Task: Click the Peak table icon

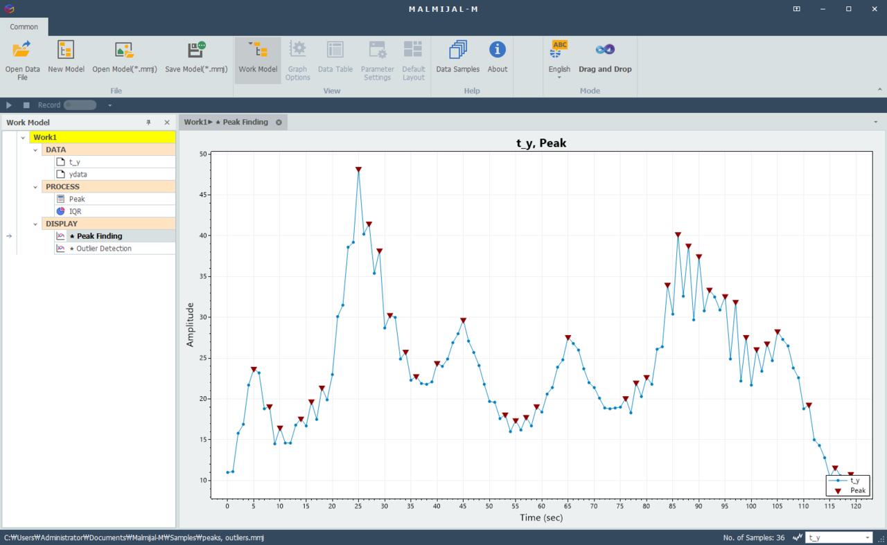Action: (60, 199)
